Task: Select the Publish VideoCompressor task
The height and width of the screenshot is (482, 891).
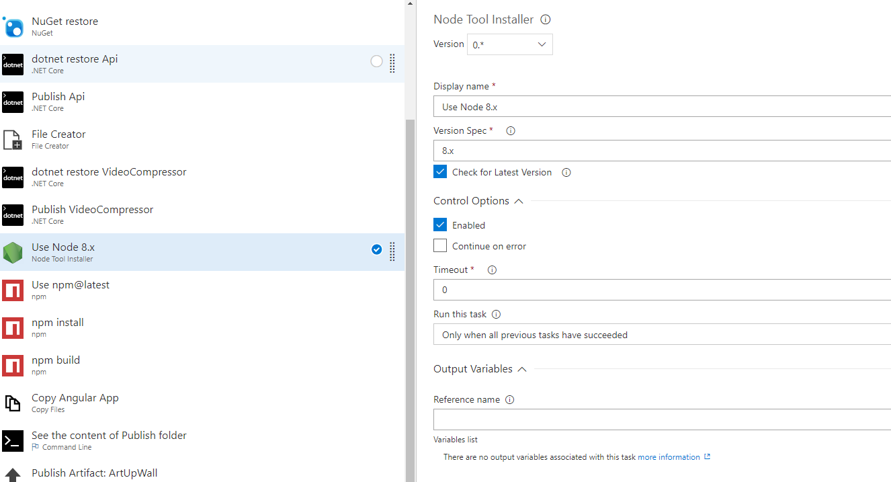Action: (x=202, y=214)
